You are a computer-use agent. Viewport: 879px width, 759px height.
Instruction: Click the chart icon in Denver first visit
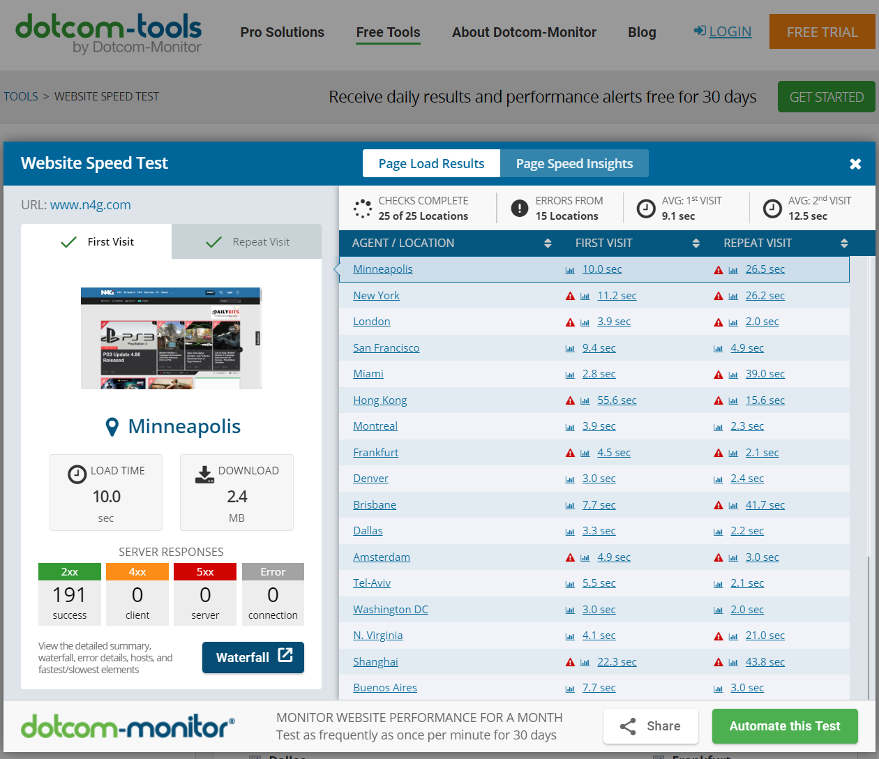570,479
